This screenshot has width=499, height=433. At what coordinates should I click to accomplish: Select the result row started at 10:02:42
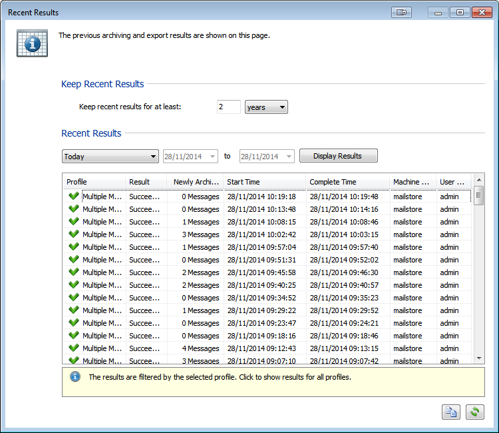pos(267,234)
